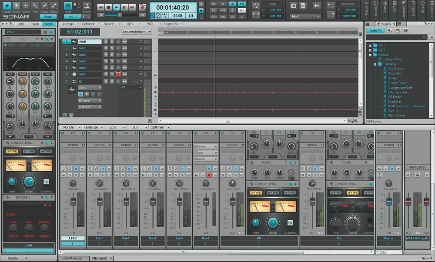Expand the VST3 folder in the browser

point(370,46)
